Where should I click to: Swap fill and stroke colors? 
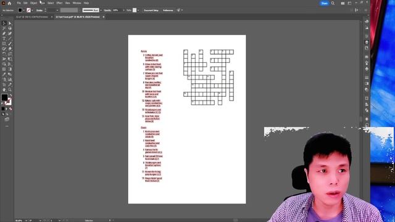click(x=10, y=96)
